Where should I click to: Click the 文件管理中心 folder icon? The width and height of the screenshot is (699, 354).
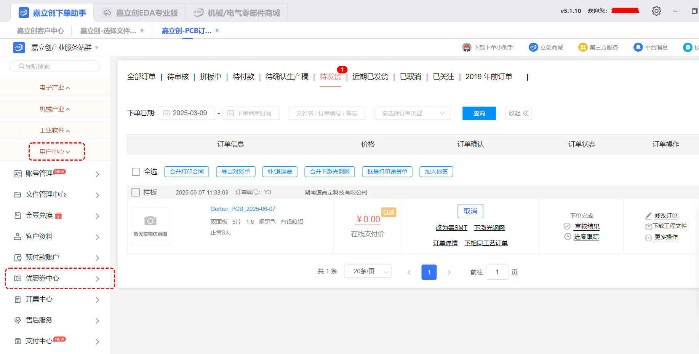[x=18, y=195]
